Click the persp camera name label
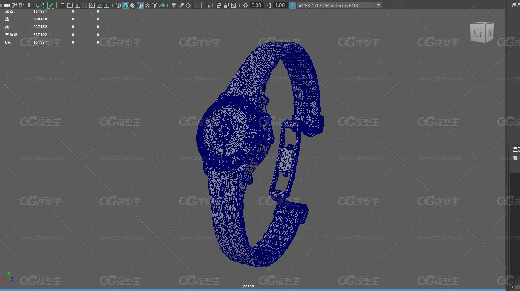This screenshot has width=520, height=291. 249,286
